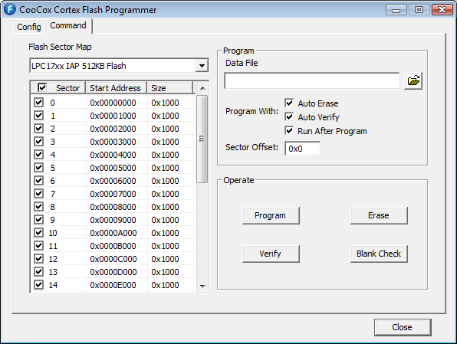
Task: Toggle sector 7 checkbox
Action: tap(38, 194)
